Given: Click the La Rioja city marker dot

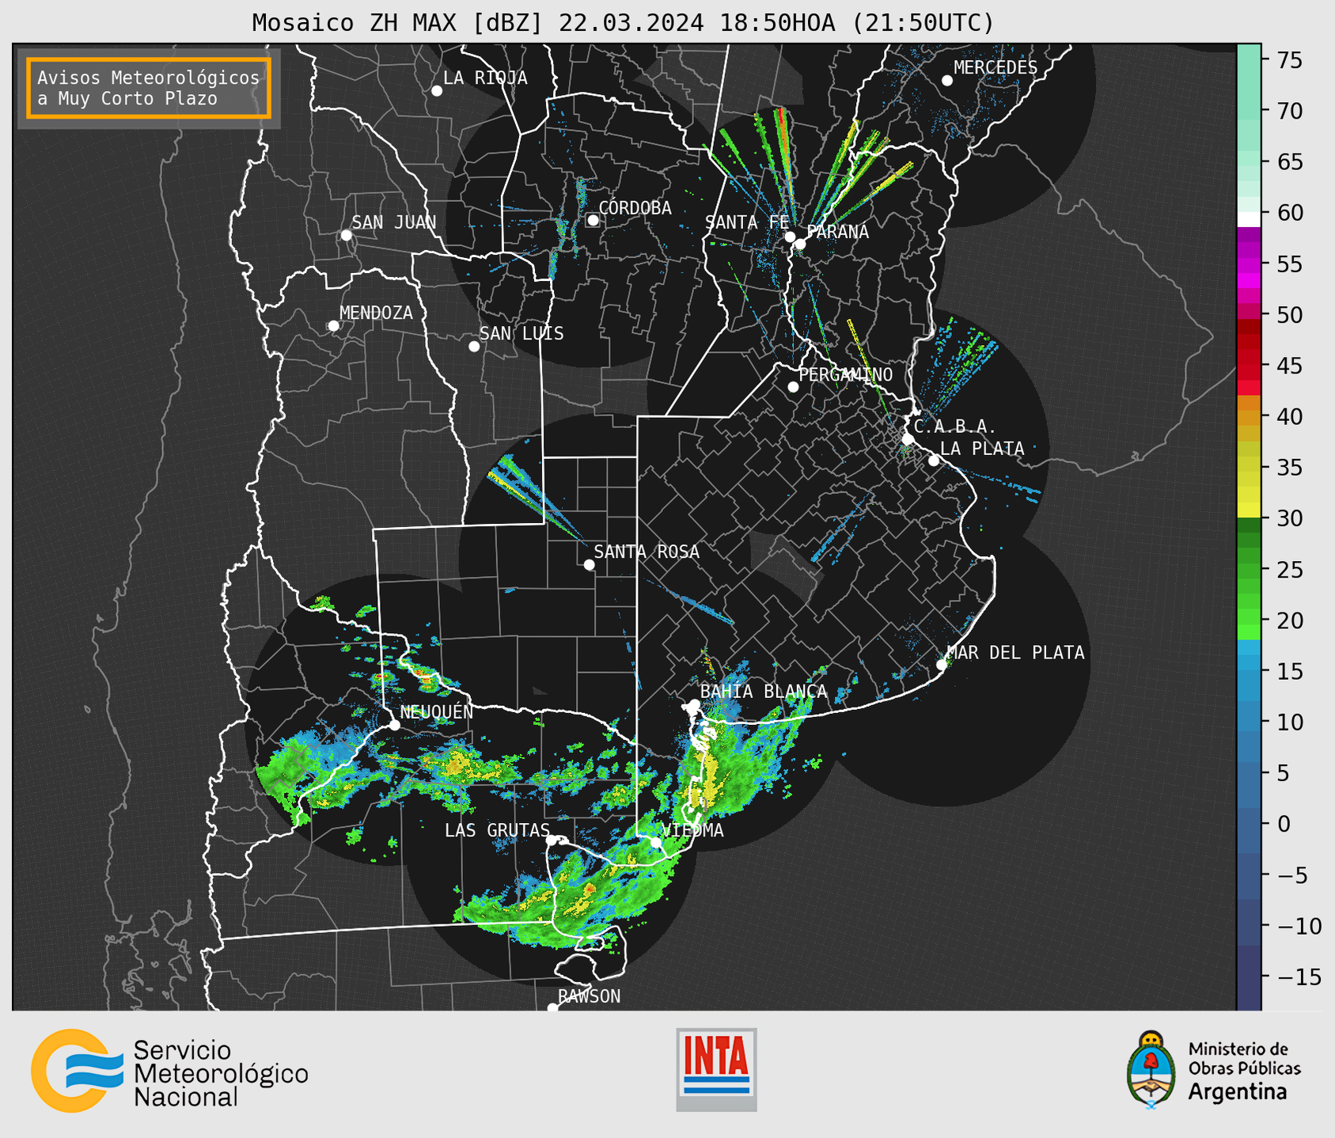Looking at the screenshot, I should click(437, 91).
